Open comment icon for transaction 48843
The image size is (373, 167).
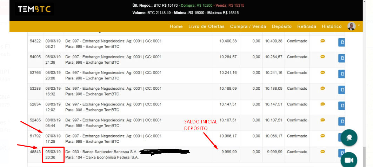(x=322, y=152)
